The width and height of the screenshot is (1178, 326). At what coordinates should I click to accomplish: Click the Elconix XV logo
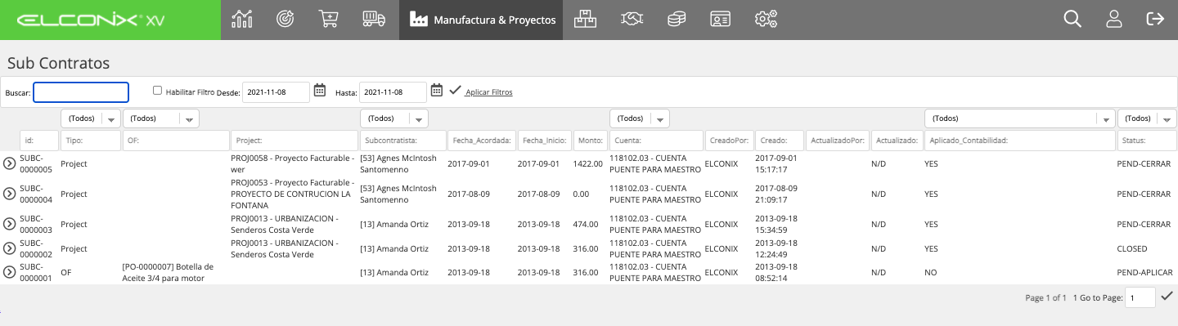click(91, 20)
